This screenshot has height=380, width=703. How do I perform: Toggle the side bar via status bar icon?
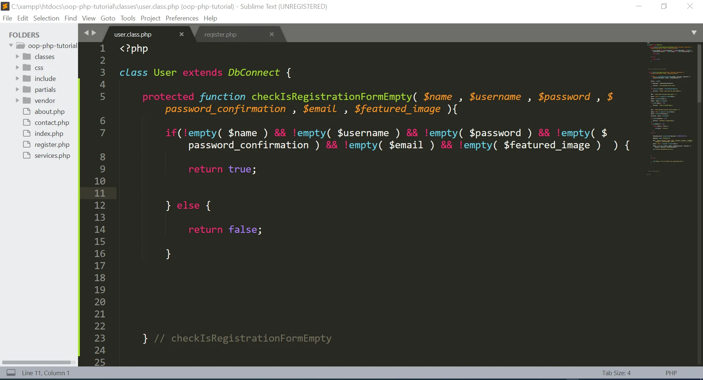[11, 373]
